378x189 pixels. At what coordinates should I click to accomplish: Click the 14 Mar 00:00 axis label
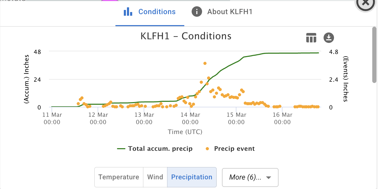tap(190, 118)
